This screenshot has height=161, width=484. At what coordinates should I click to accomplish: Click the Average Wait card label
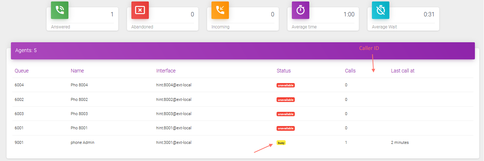[x=384, y=27]
